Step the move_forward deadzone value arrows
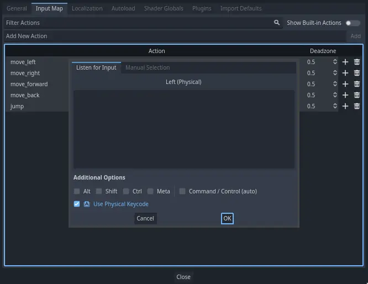Image resolution: width=368 pixels, height=284 pixels. tap(335, 84)
